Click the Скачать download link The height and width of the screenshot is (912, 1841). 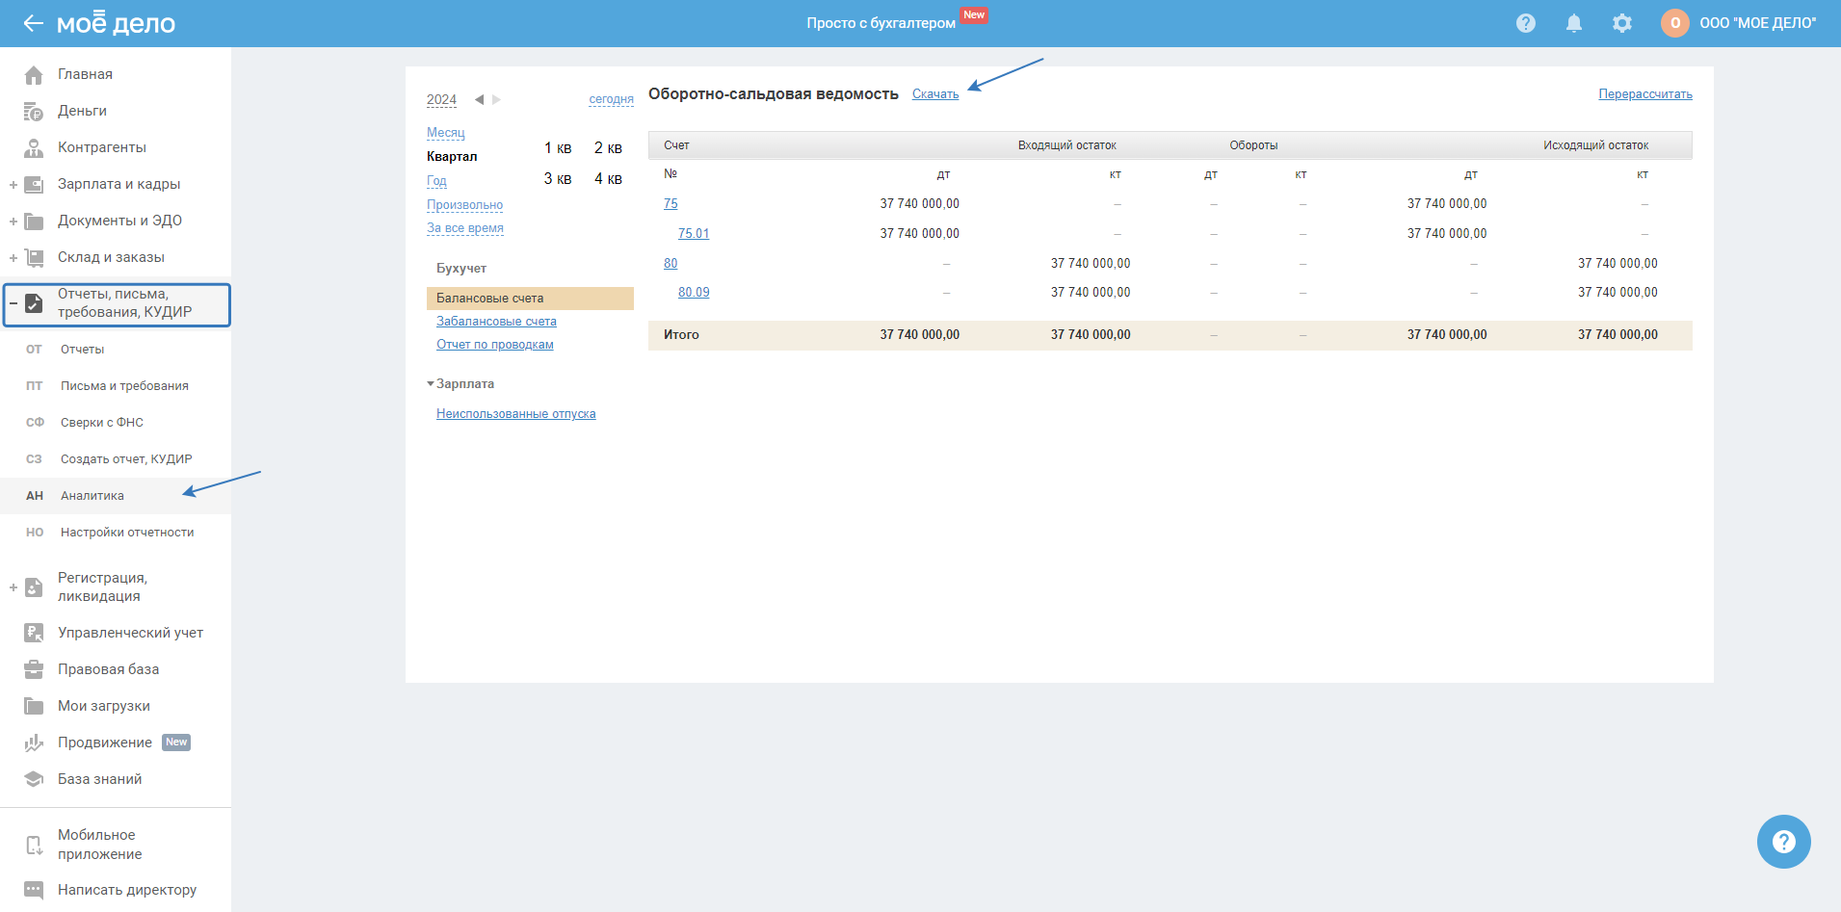point(934,94)
